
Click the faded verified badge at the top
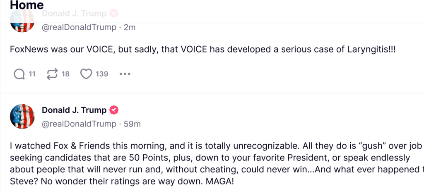pos(114,13)
